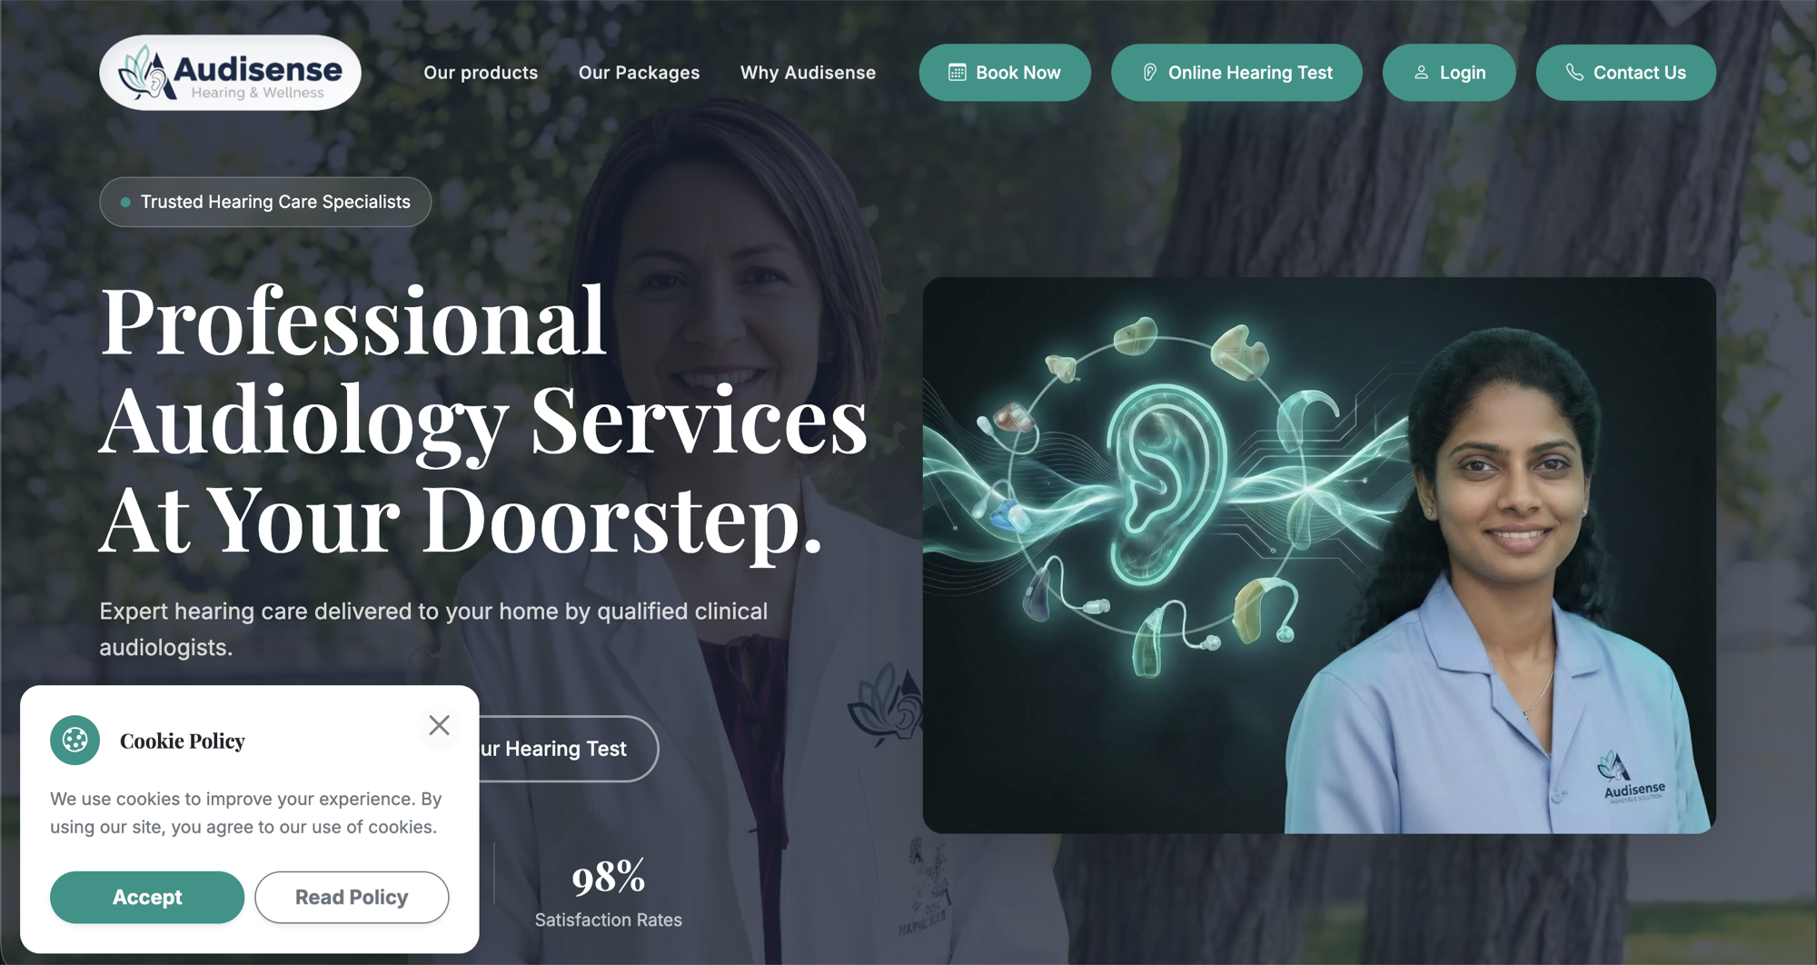Open the Why Audisense menu item
This screenshot has width=1817, height=965.
(808, 73)
